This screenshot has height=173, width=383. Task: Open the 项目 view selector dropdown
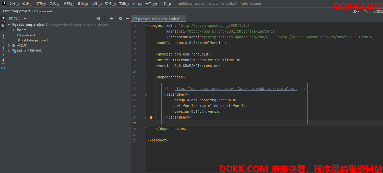(18, 18)
